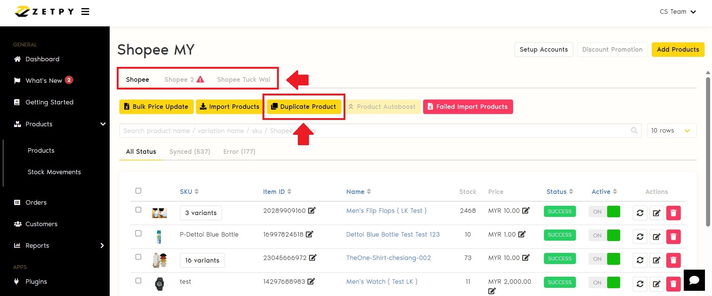View Failed Import Products
Screen dimensions: 712x296
(x=468, y=107)
